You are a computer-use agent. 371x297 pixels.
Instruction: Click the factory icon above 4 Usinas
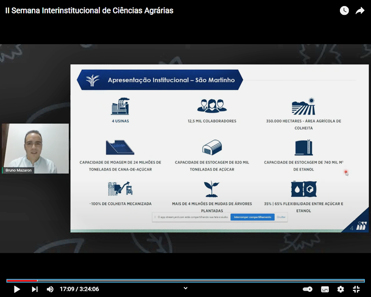click(120, 106)
